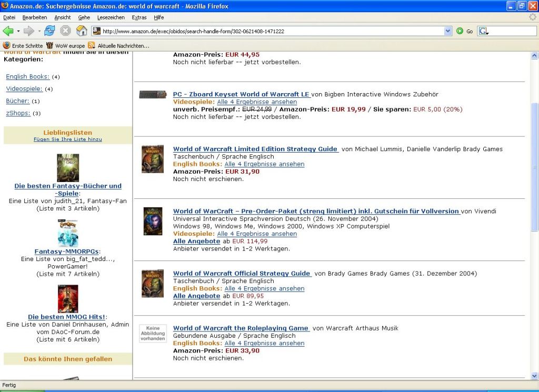Open the Bearbeiten menu
539x392 pixels.
click(35, 17)
